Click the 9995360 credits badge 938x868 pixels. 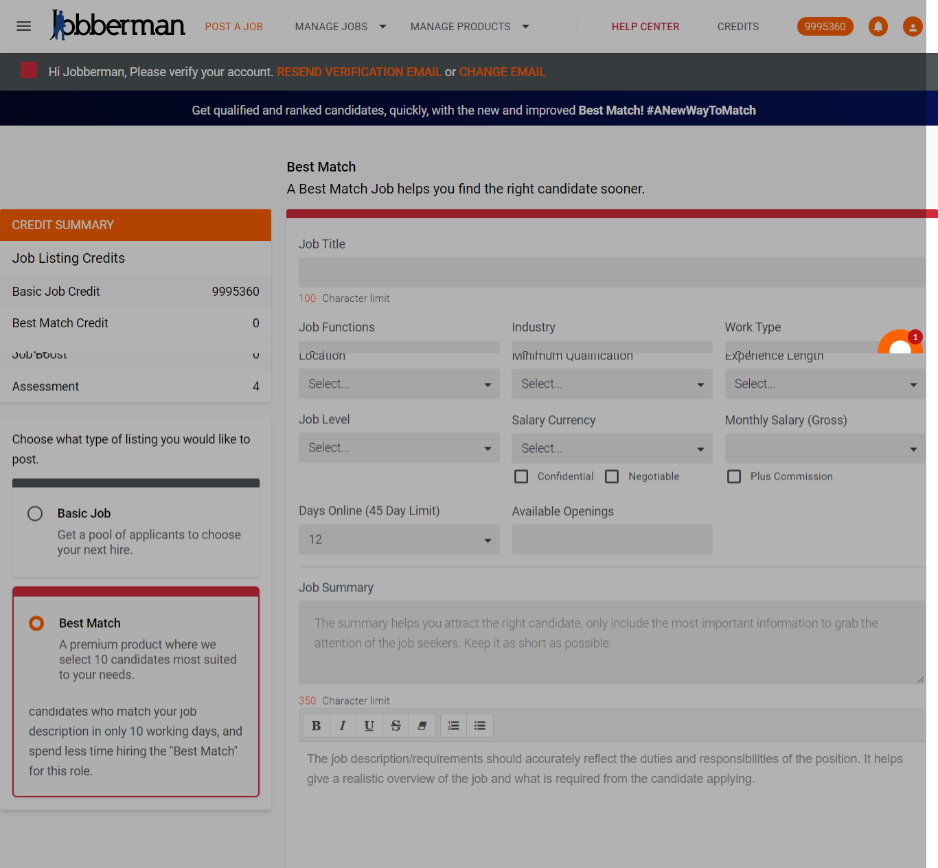click(825, 27)
